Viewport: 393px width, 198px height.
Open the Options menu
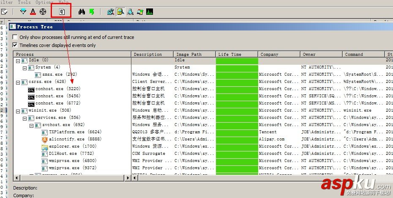coord(44,2)
